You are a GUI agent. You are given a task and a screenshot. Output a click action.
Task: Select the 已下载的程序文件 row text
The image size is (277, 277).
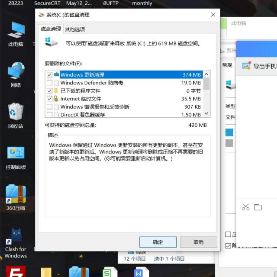pos(81,90)
